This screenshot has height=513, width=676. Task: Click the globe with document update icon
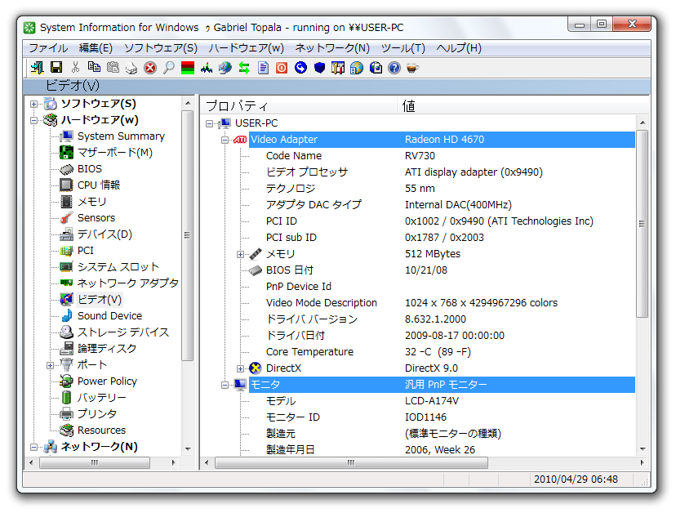click(376, 68)
